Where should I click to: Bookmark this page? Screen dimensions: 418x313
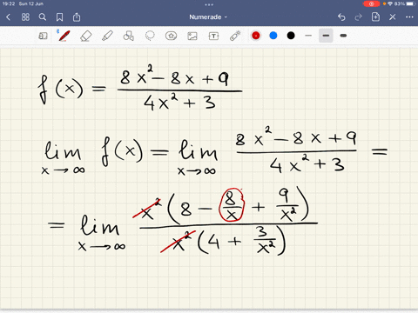[59, 17]
